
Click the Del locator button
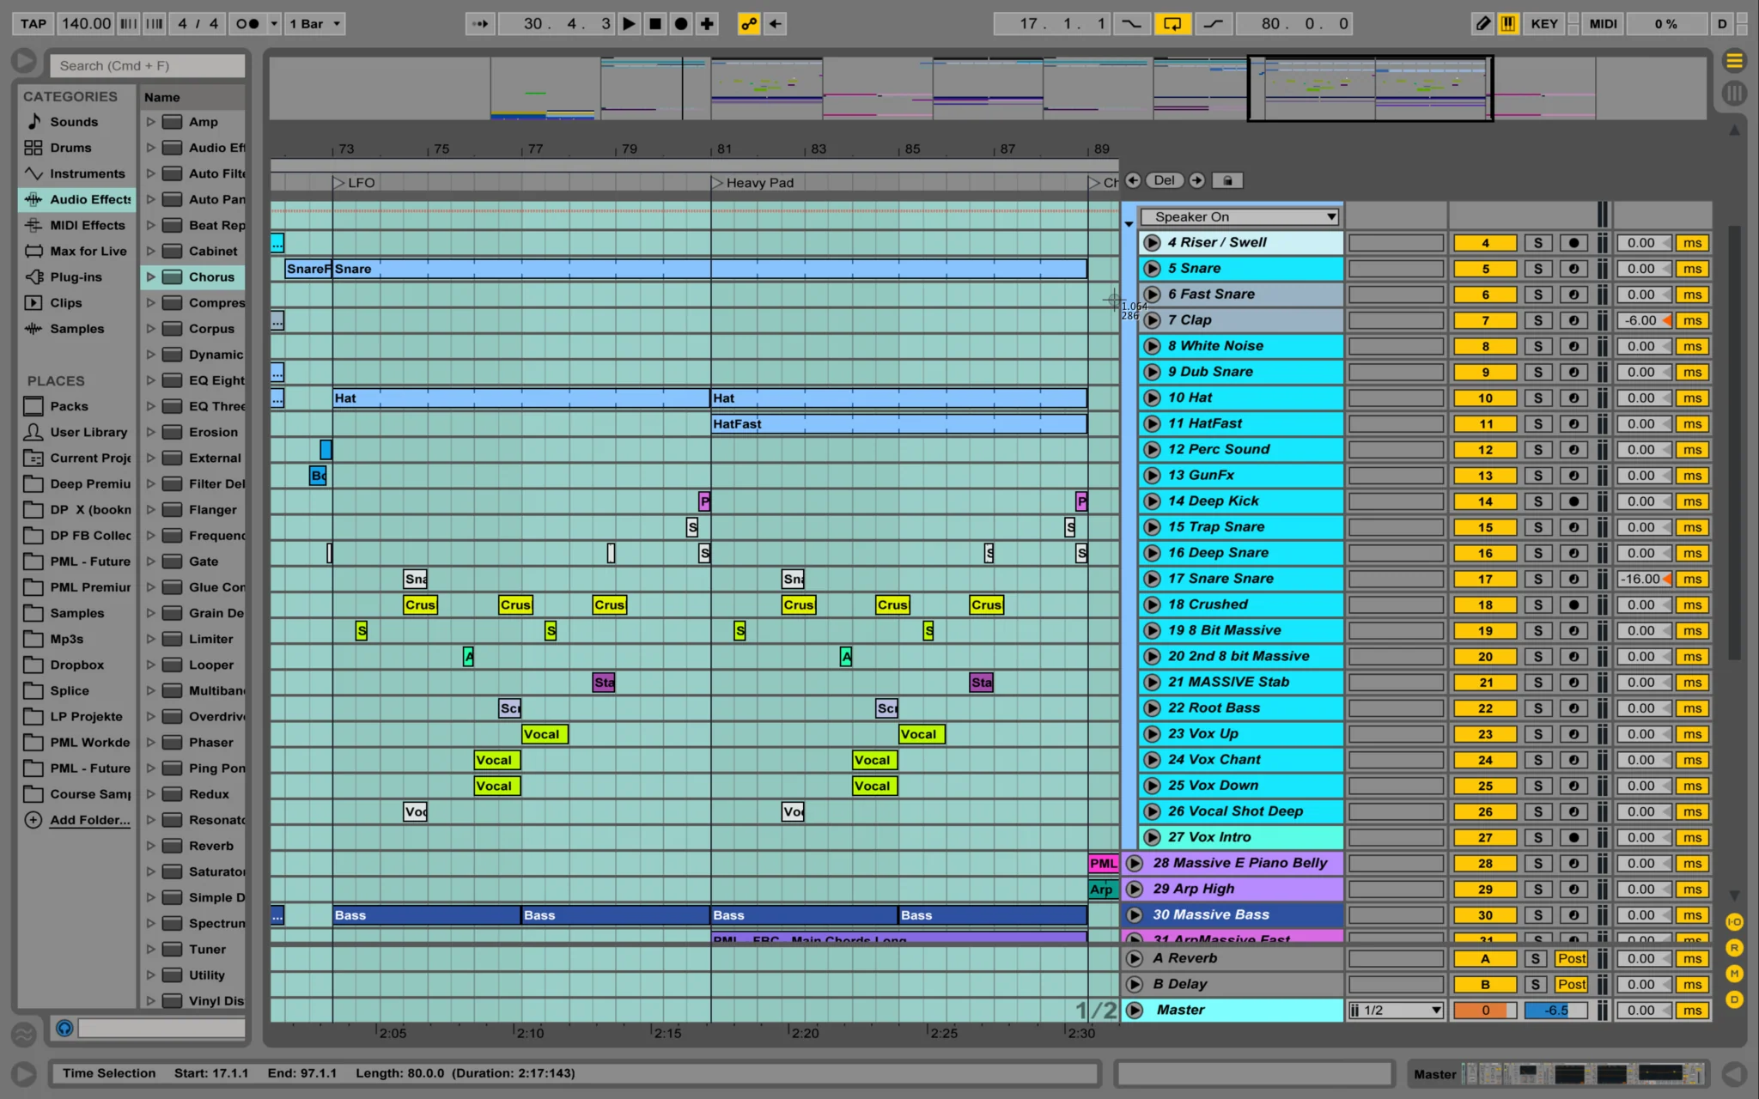[x=1164, y=180]
